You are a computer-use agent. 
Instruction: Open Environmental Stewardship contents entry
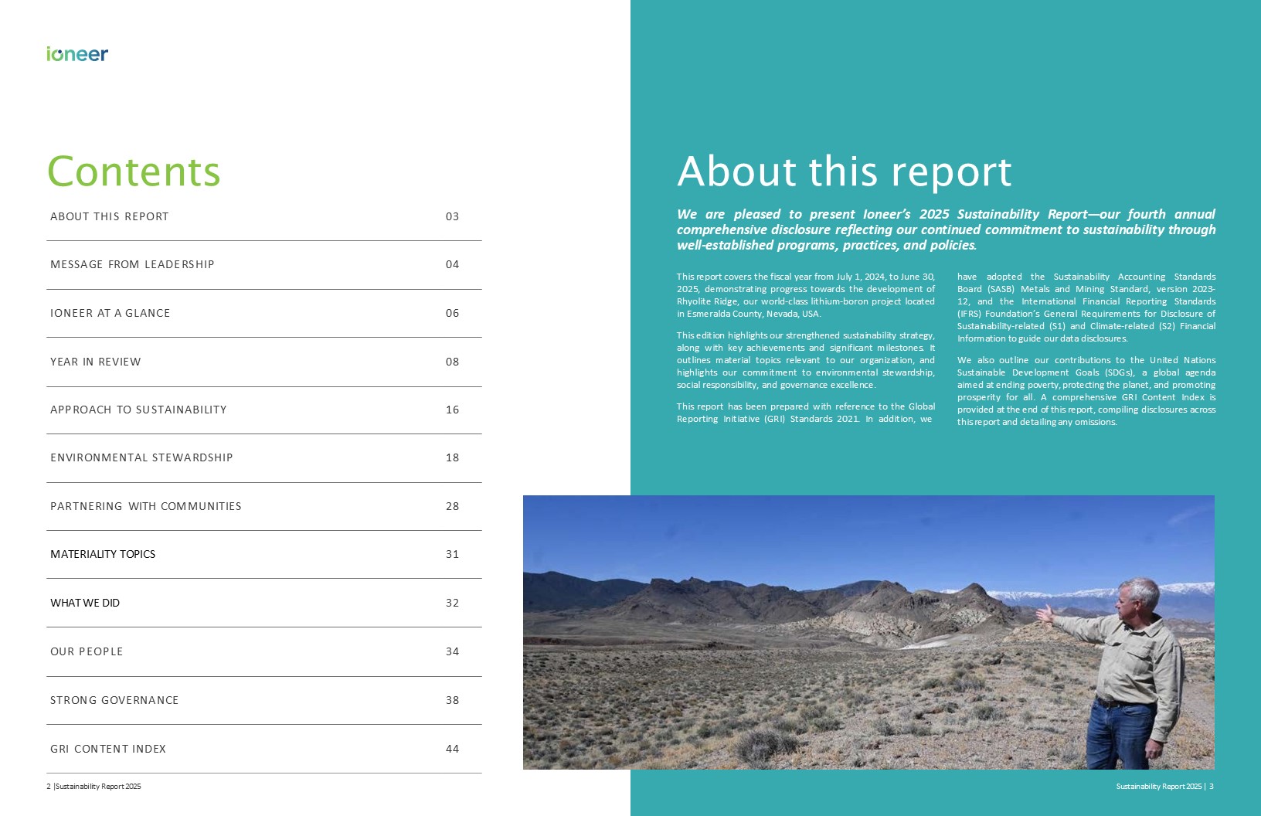(141, 457)
